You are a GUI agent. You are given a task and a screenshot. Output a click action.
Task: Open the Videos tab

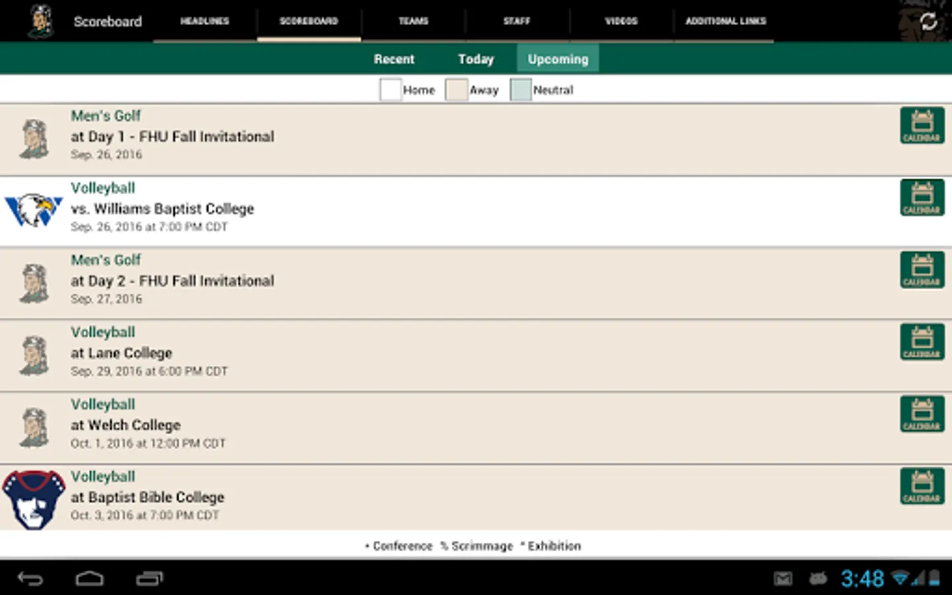tap(621, 21)
